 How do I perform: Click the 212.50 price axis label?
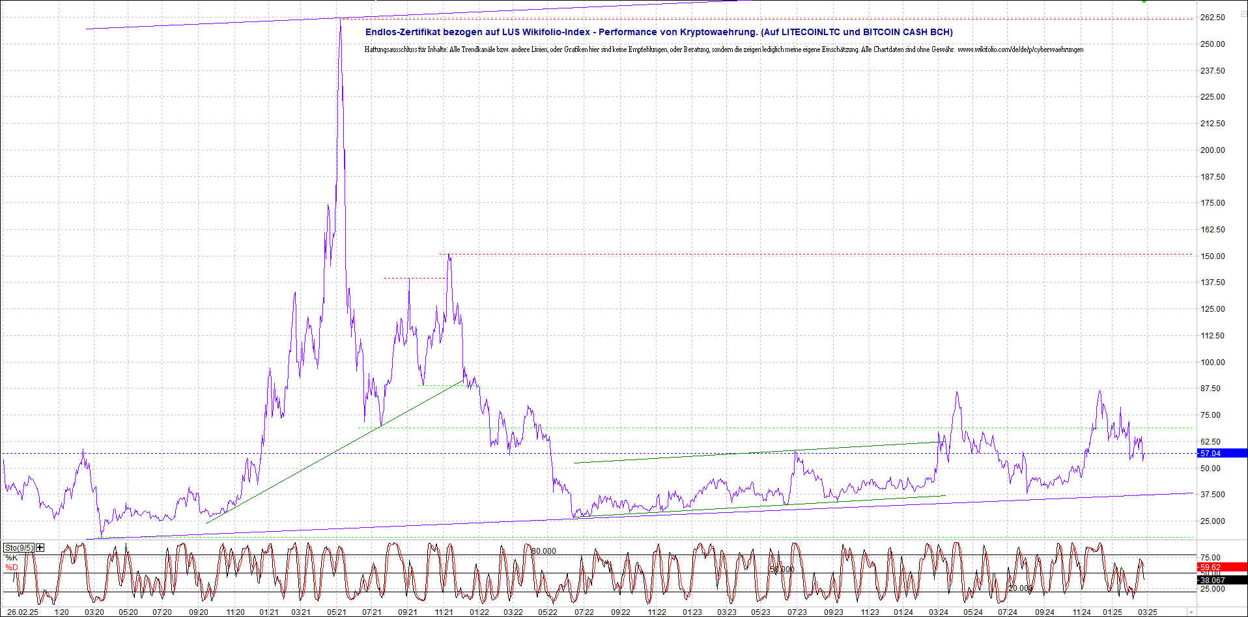(1212, 124)
